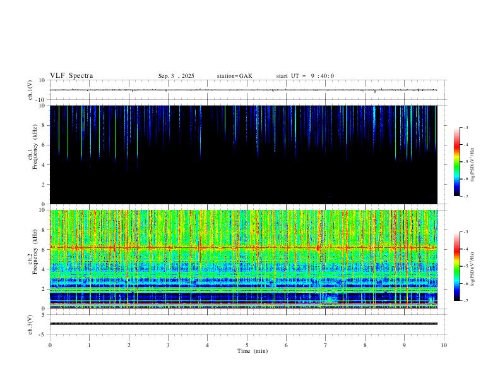Viewport: 500px width, 387px height.
Task: Click the "6" kHz tick of ch.1 spectrogram
Action: point(44,145)
